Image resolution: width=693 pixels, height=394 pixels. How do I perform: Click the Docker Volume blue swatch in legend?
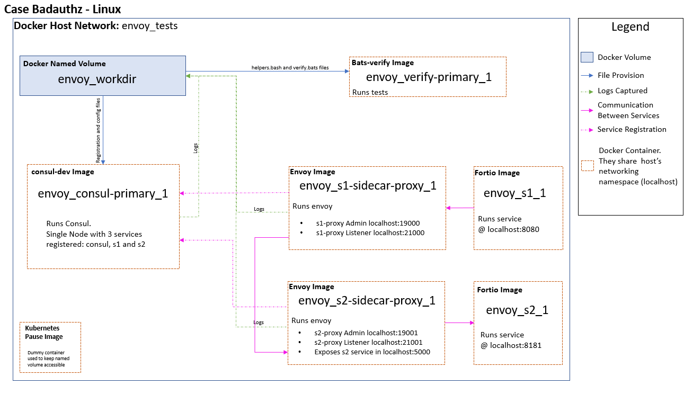click(x=587, y=57)
